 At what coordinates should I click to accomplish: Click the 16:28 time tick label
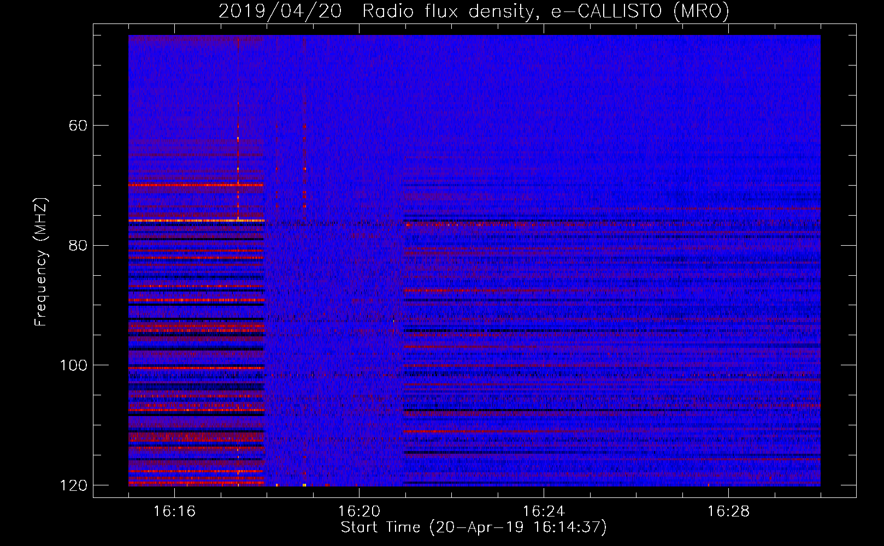coord(728,511)
